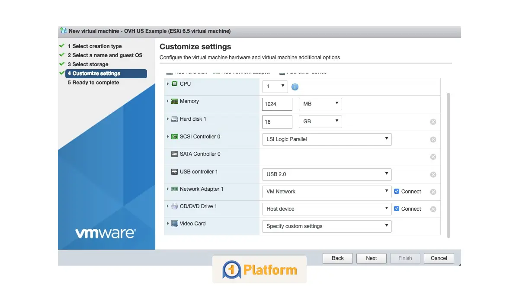Click the Video Card monitor icon
The height and width of the screenshot is (292, 519).
(x=174, y=223)
